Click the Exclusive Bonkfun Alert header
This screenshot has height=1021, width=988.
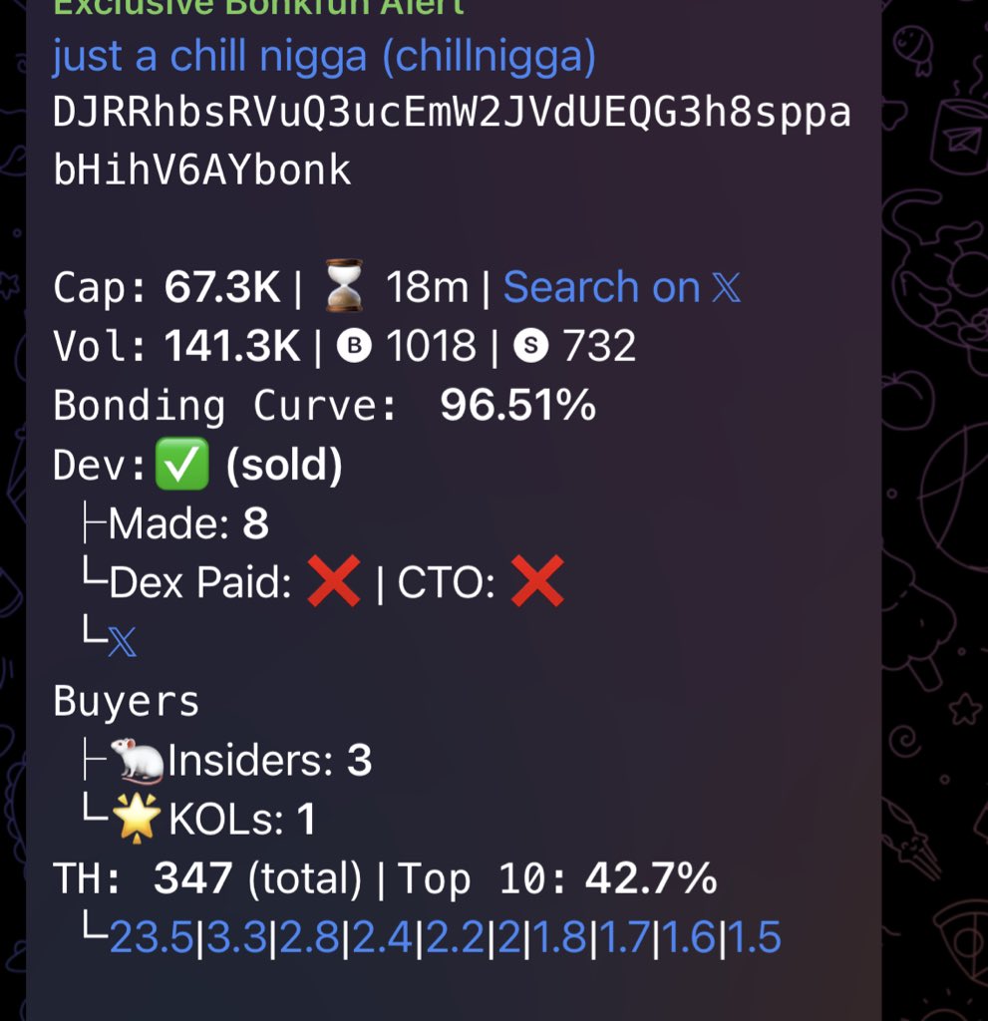(258, 8)
